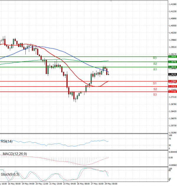Click the 1.36070 price axis value

pos(173,119)
